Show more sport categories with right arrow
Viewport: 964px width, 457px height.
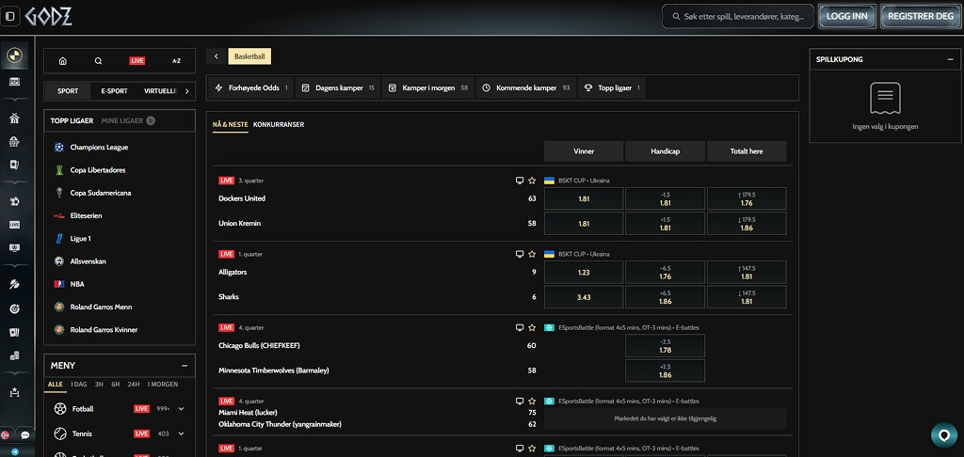(187, 91)
